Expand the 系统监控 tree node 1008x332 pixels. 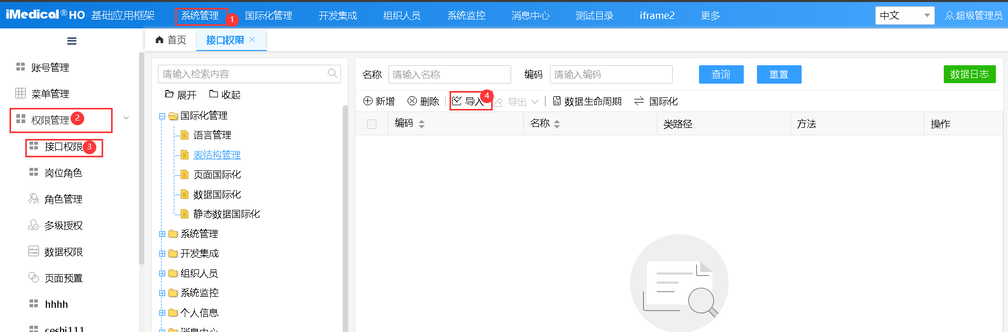click(162, 293)
